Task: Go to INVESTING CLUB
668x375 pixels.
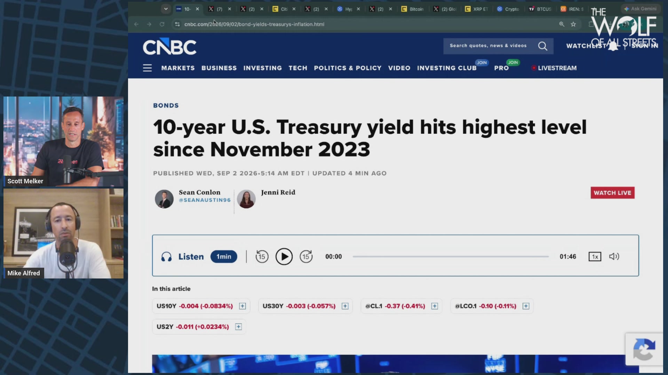Action: [x=447, y=68]
